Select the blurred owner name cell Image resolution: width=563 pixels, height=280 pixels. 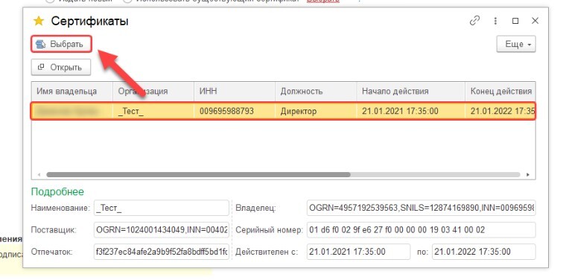[x=72, y=111]
